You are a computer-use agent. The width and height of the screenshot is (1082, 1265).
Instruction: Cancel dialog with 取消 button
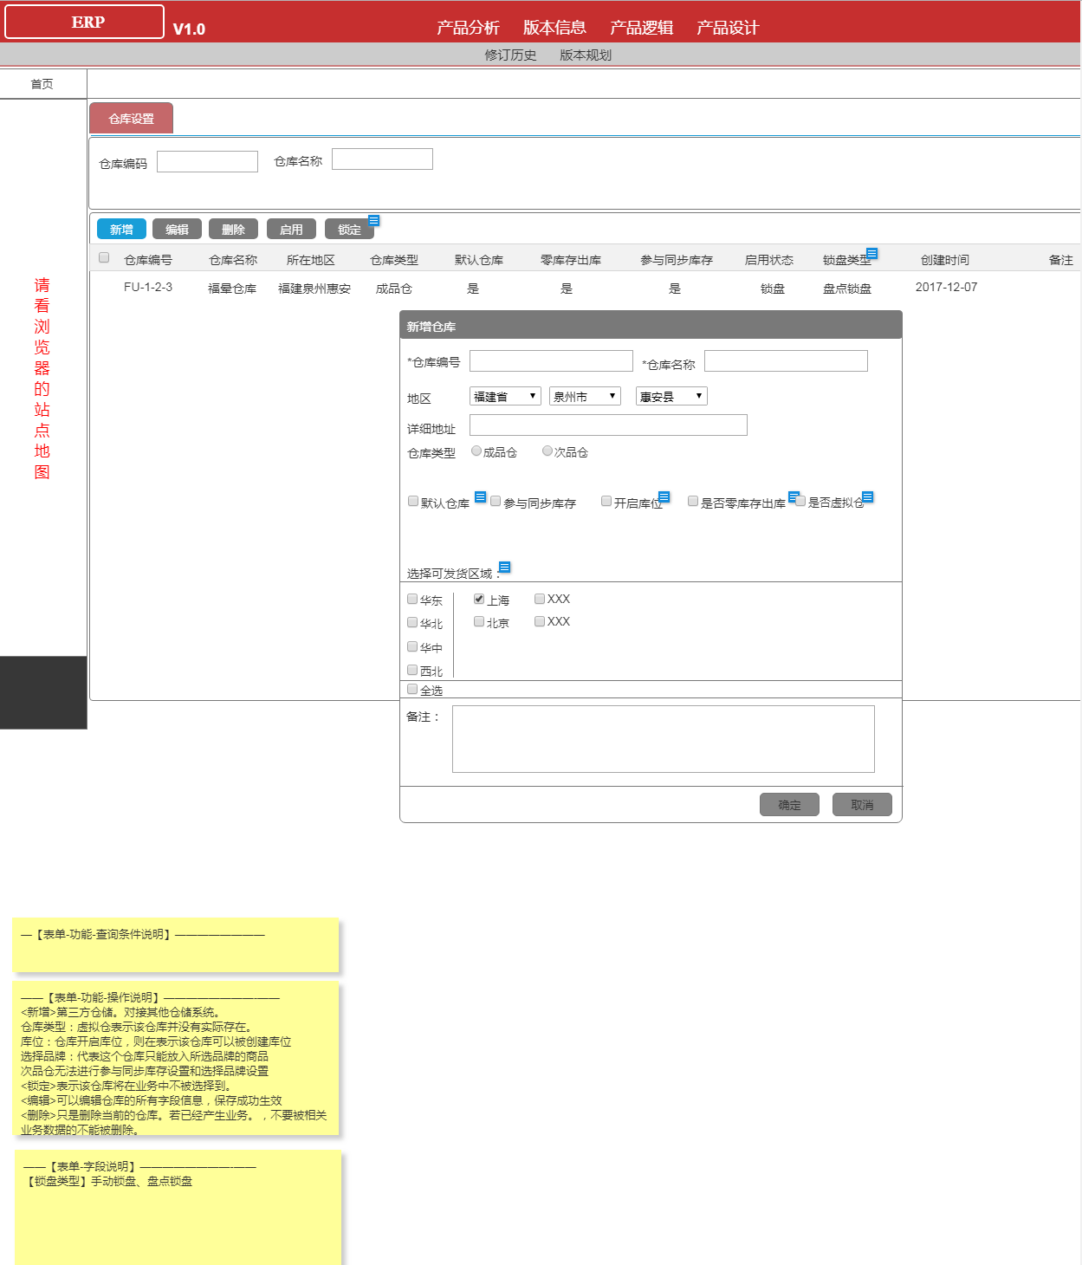pos(862,805)
